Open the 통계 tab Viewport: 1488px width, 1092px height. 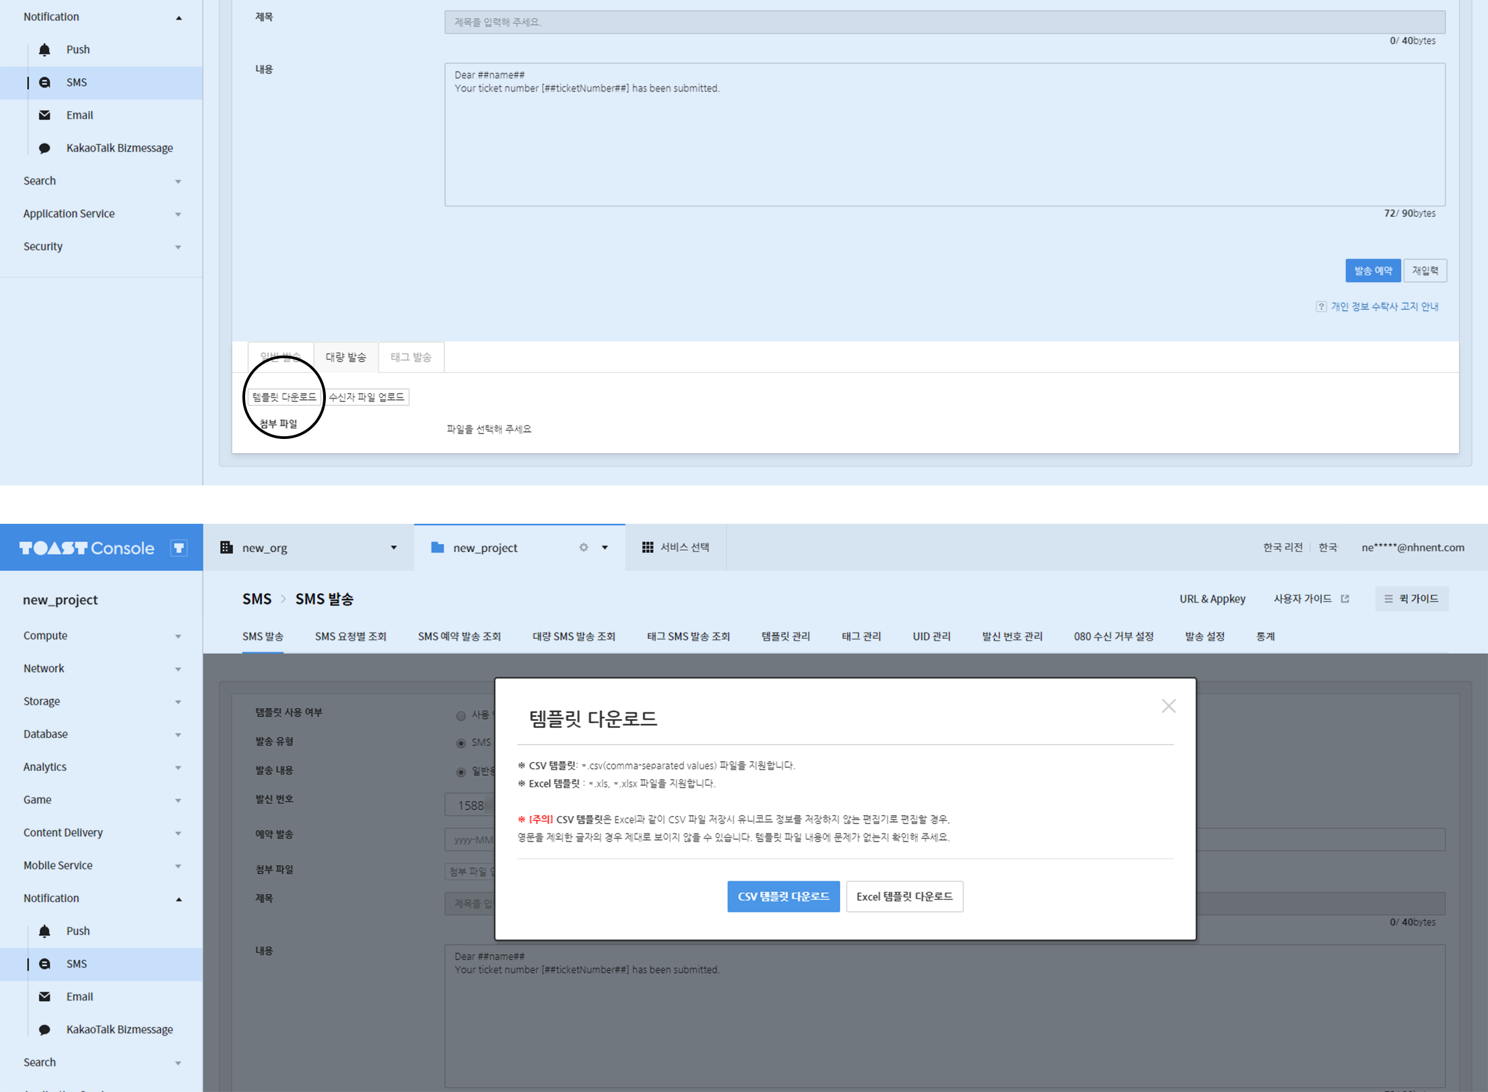[x=1265, y=636]
